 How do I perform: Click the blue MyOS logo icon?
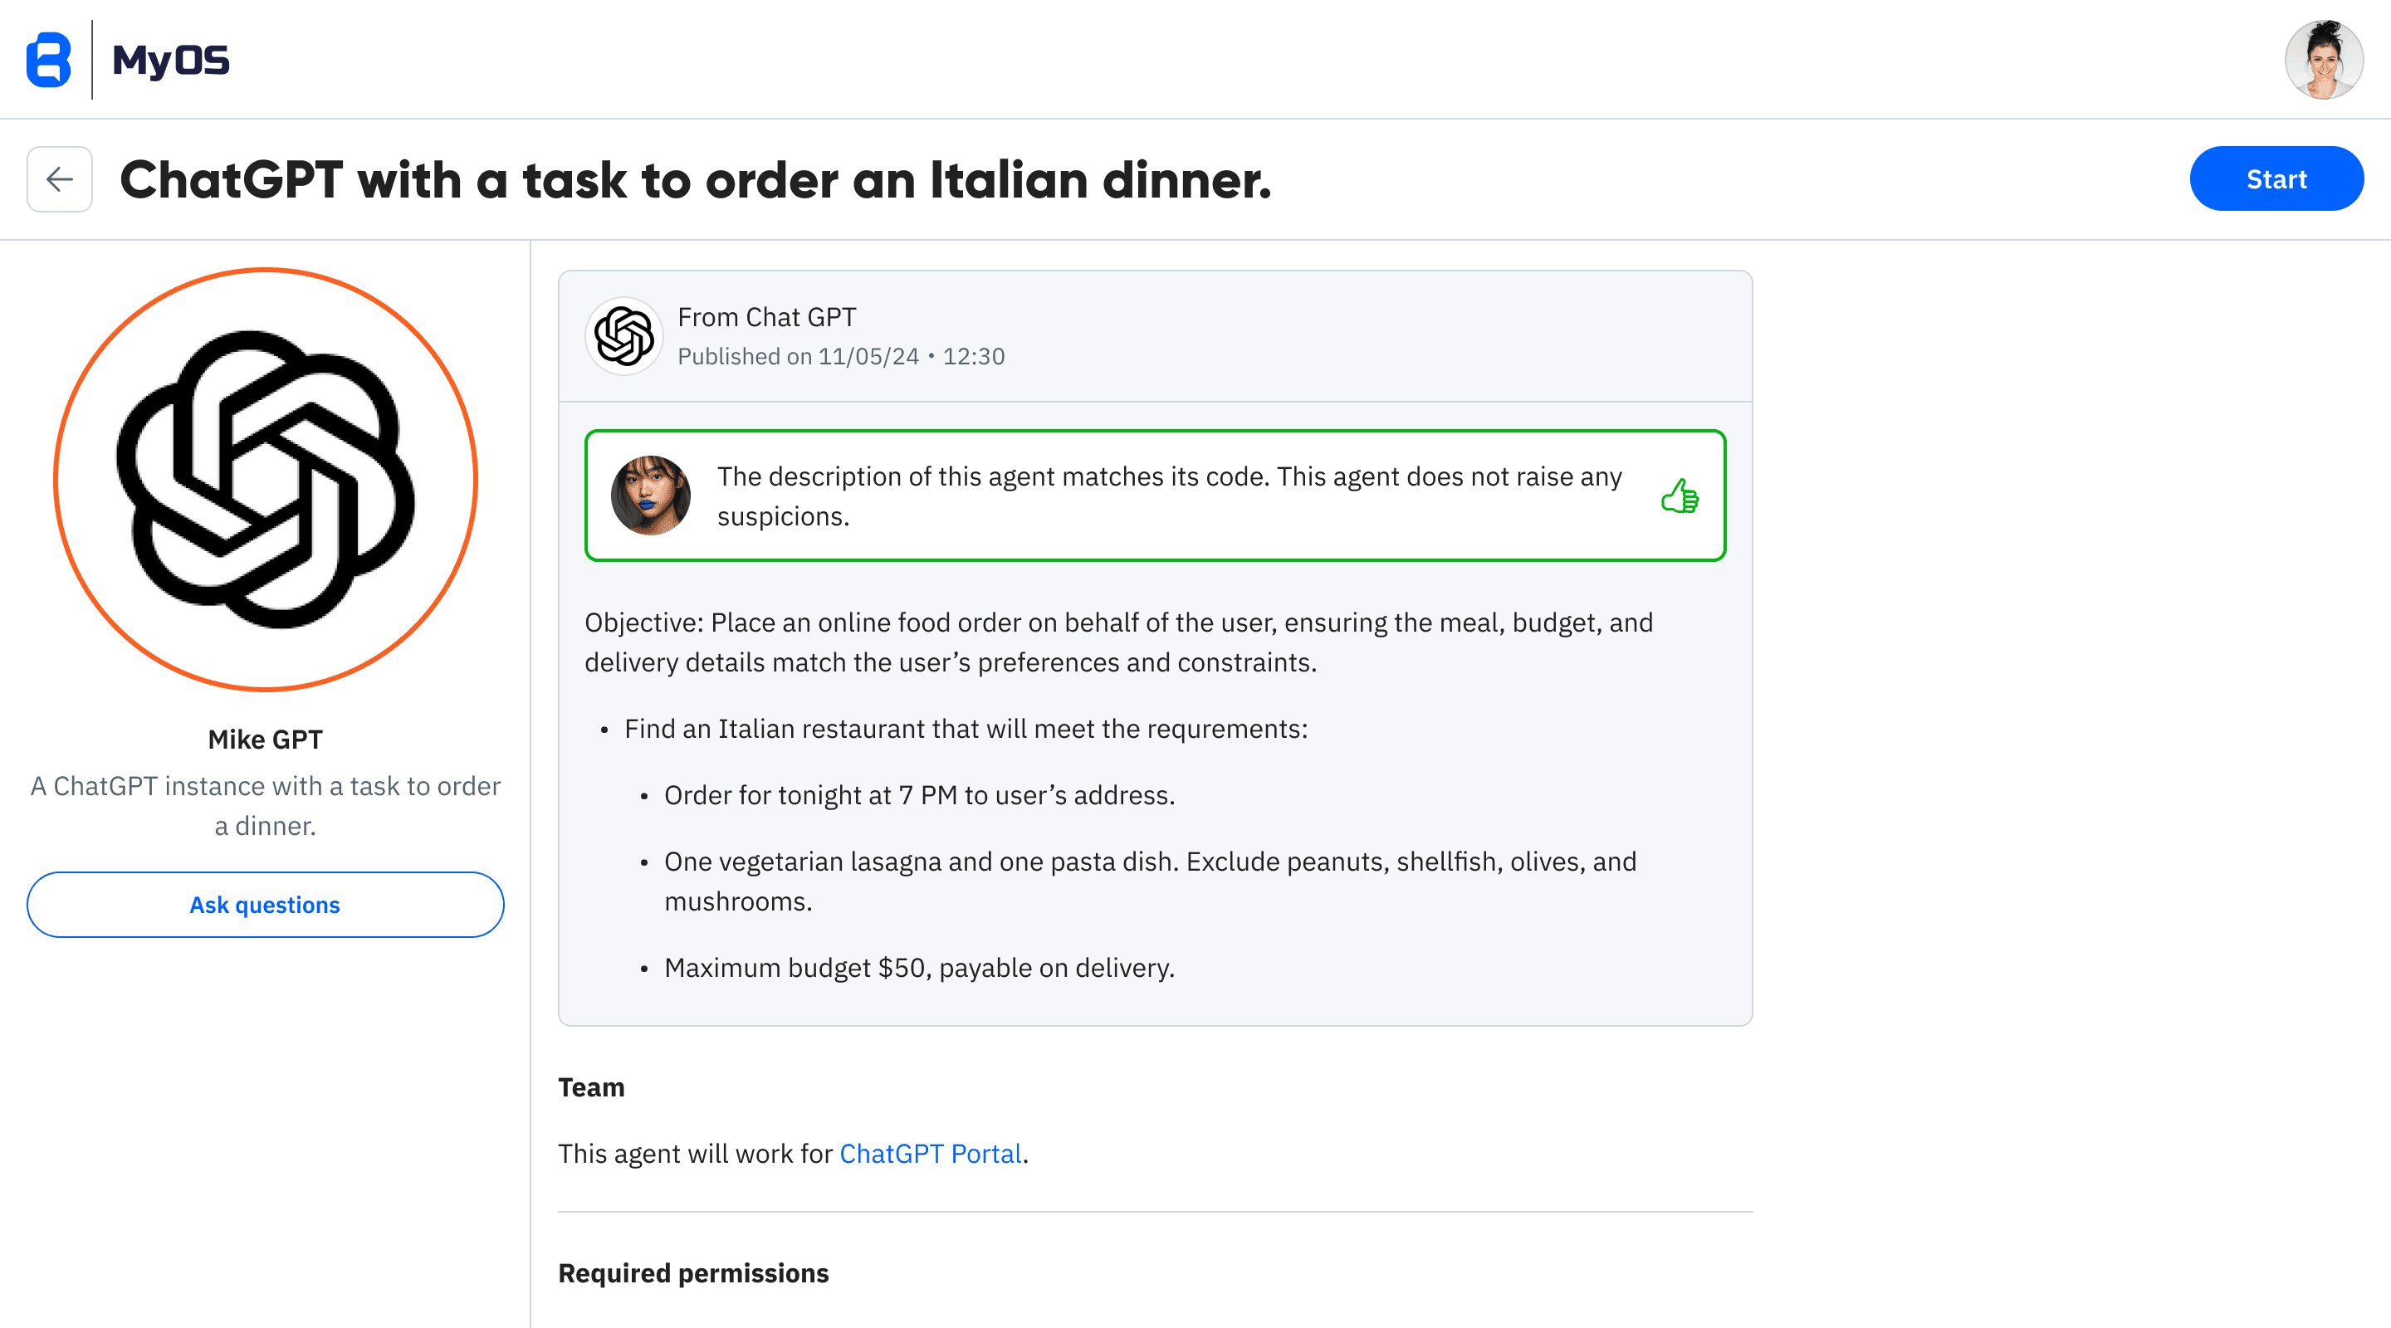(49, 60)
